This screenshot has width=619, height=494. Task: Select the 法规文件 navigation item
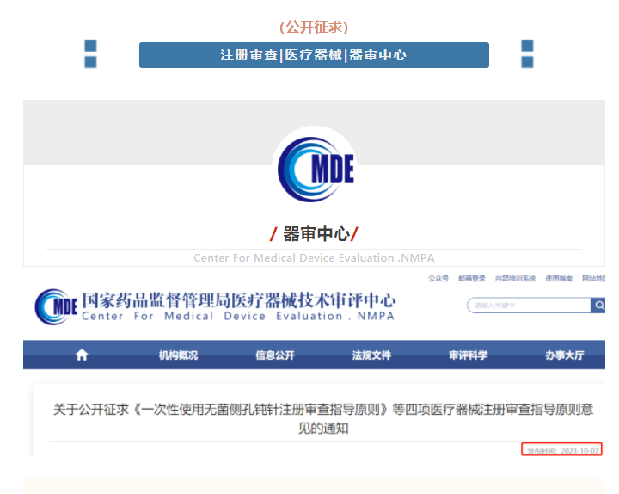point(371,355)
